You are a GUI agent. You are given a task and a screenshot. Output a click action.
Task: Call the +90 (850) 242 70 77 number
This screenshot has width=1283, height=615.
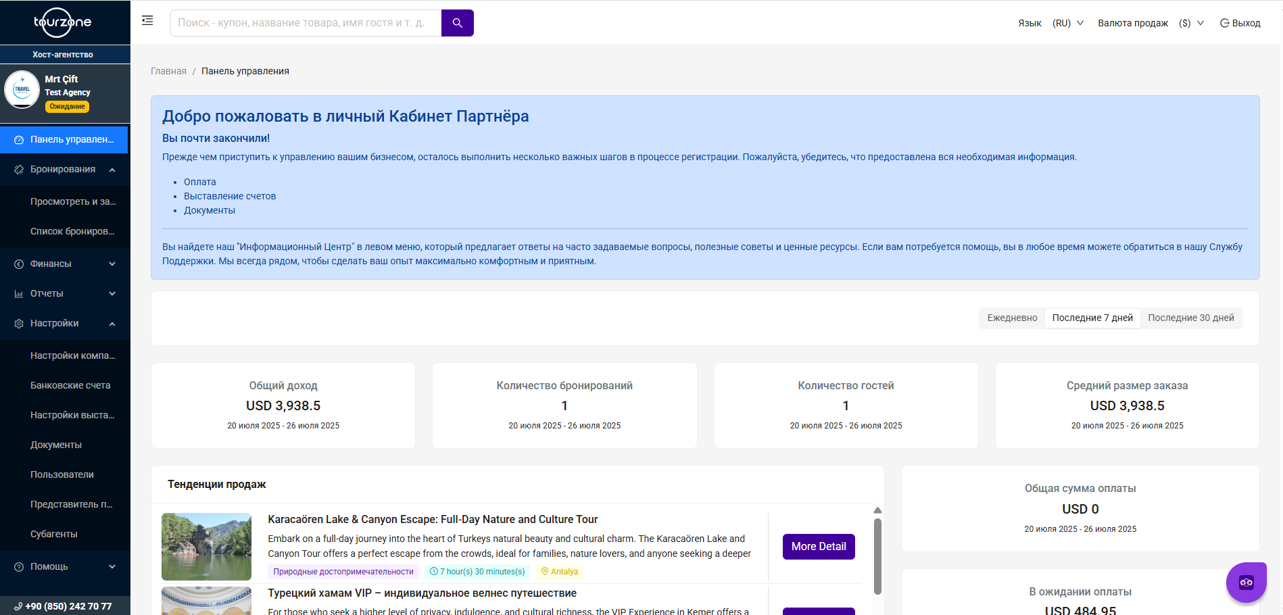(x=68, y=606)
